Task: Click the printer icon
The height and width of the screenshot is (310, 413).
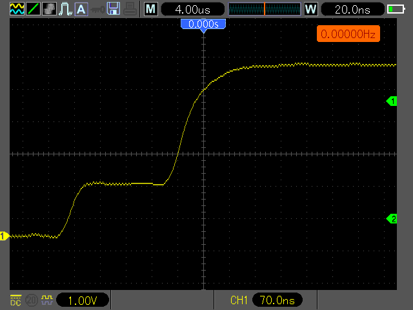Action: click(130, 9)
